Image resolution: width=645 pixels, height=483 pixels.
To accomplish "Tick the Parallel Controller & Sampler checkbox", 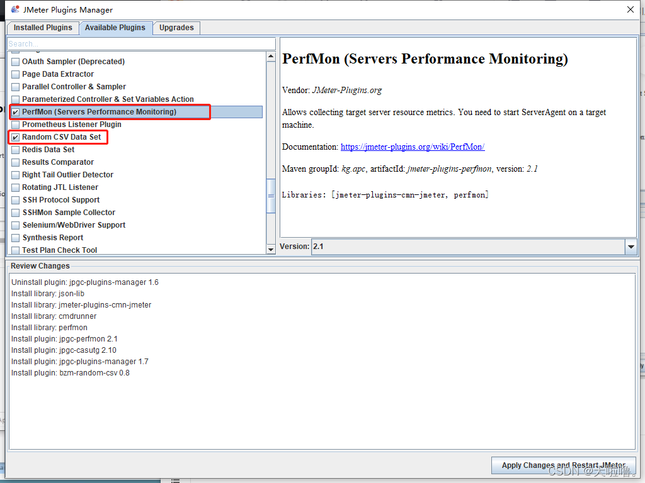I will pyautogui.click(x=16, y=87).
